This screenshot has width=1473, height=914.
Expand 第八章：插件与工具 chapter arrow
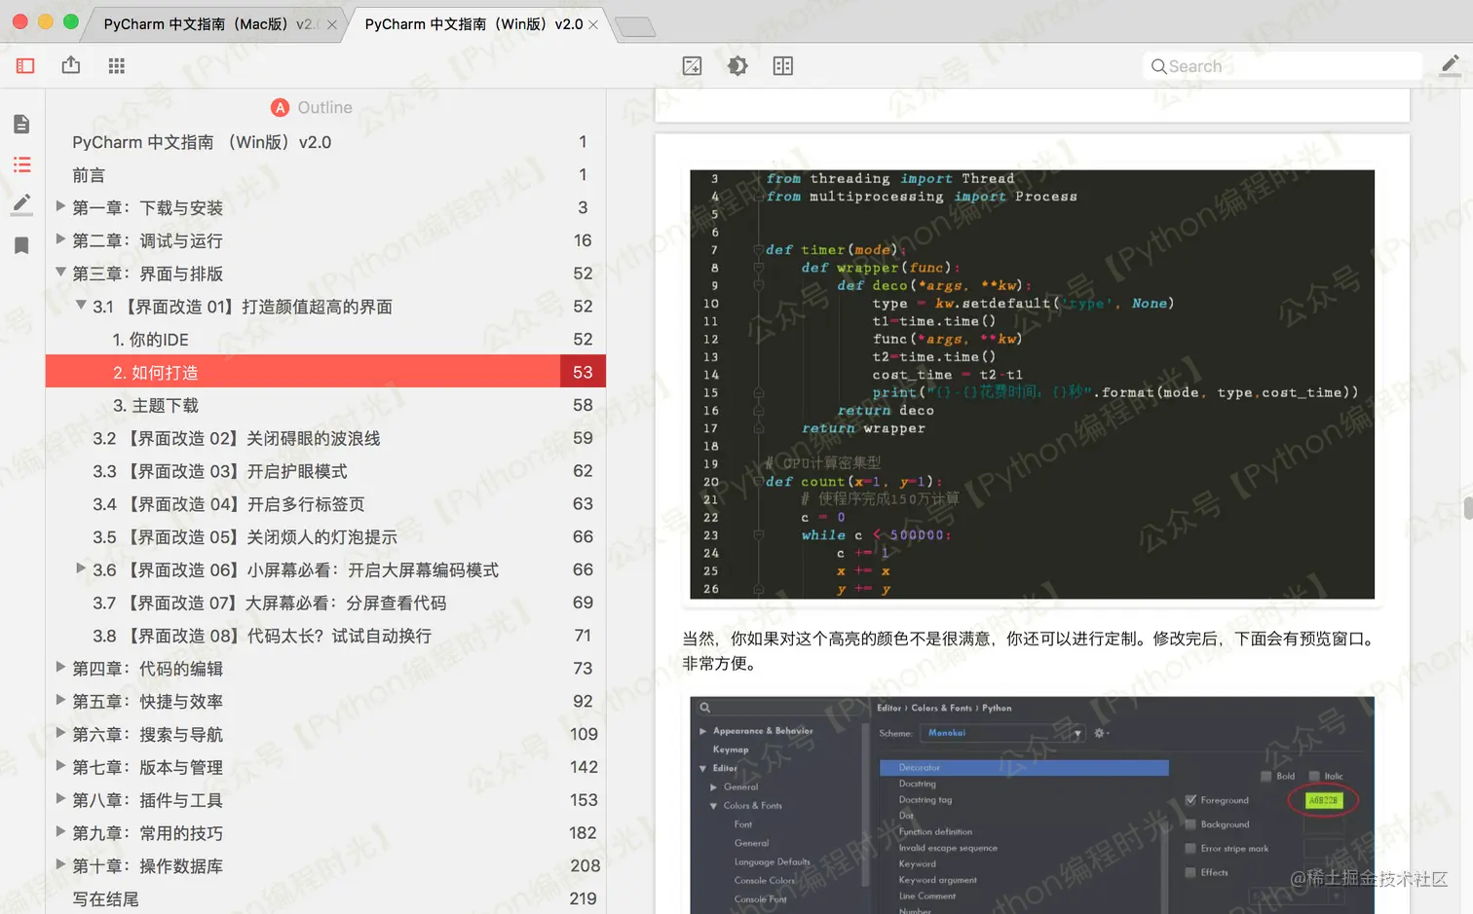(x=60, y=799)
